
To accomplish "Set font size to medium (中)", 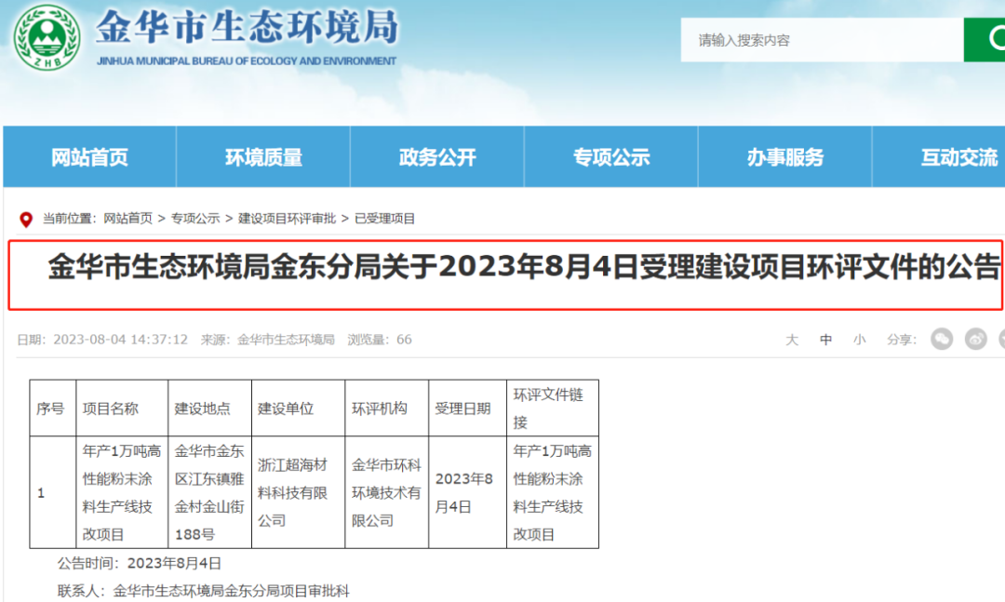I will click(x=825, y=341).
